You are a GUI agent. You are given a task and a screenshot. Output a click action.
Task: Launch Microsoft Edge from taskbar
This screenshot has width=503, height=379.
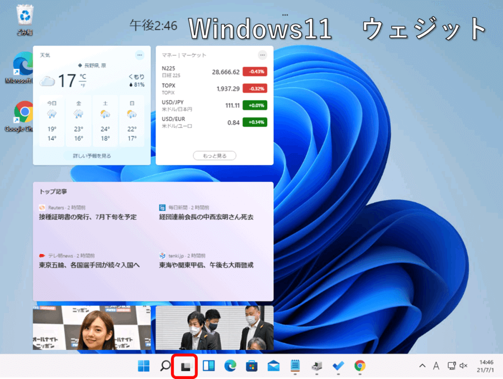point(230,366)
